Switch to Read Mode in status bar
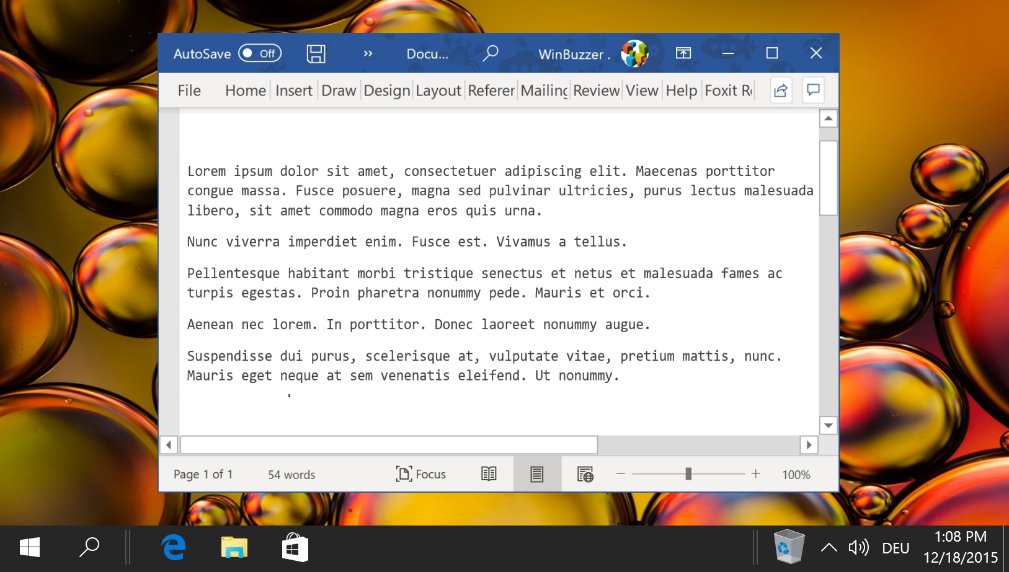This screenshot has width=1009, height=572. (488, 473)
